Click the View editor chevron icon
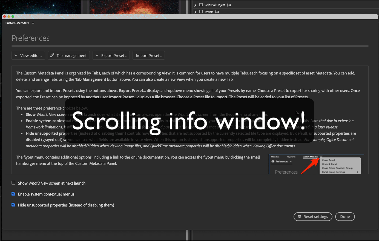379x241 pixels. 16,56
